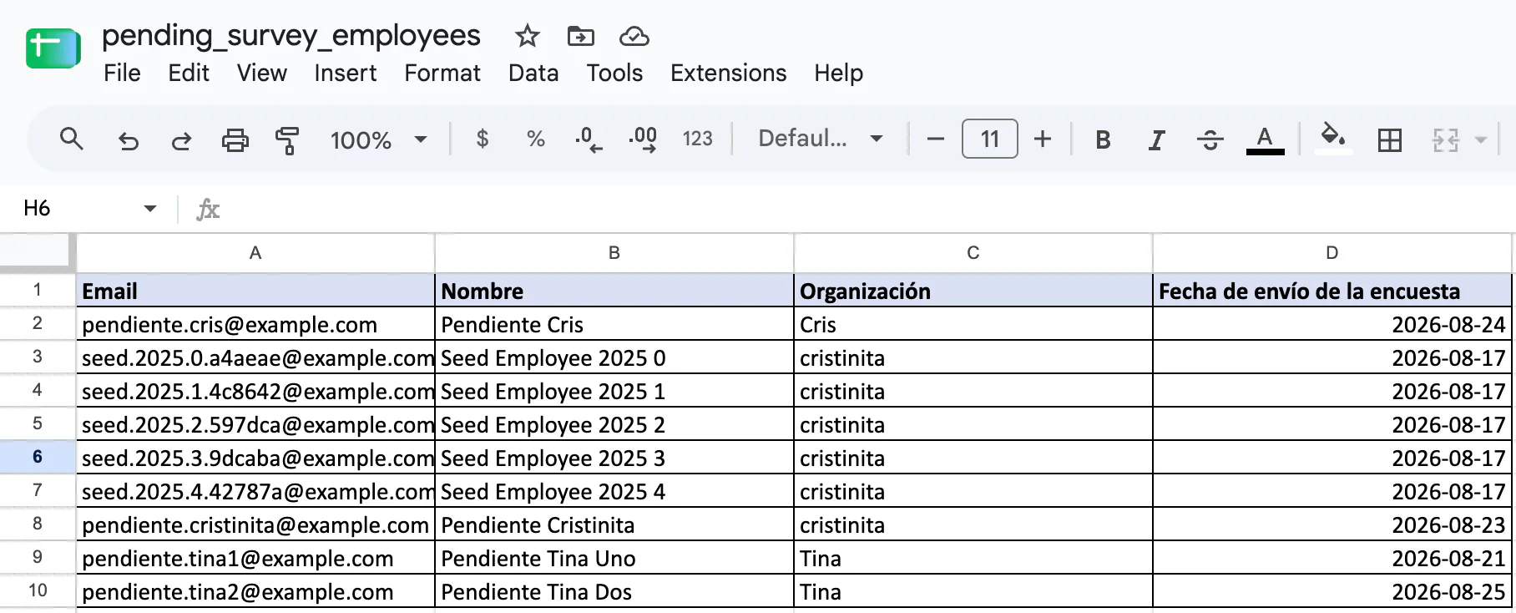Screen dimensions: 1516x613
Task: Expand the name box dropdown arrow
Action: point(150,208)
